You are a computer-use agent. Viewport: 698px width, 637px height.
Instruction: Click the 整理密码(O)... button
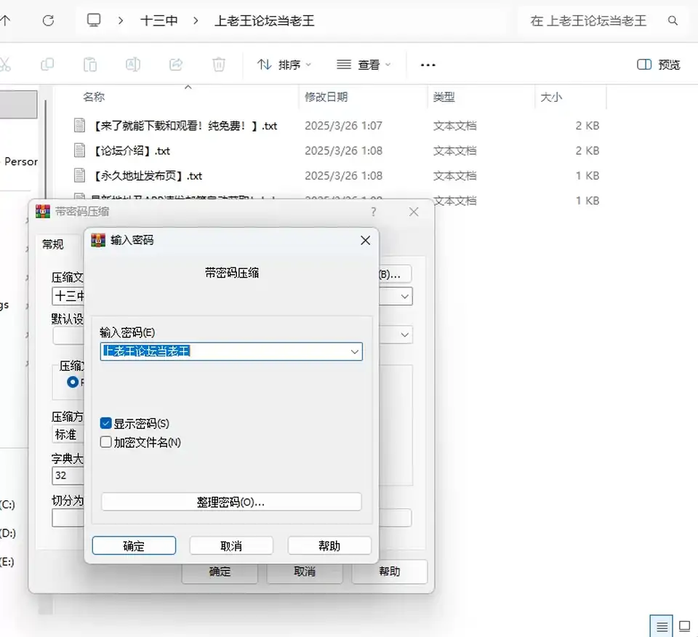tap(231, 502)
